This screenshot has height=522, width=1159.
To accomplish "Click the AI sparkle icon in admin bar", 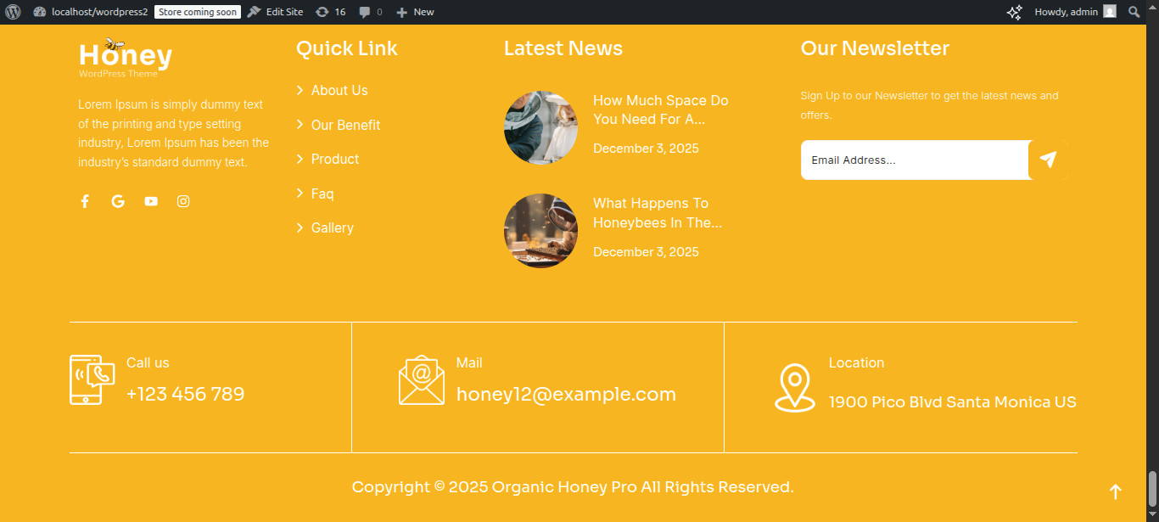I will (x=1014, y=12).
